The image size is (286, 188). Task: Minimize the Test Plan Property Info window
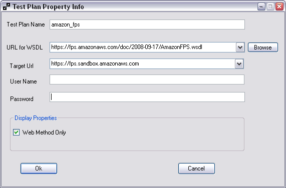pyautogui.click(x=261, y=6)
